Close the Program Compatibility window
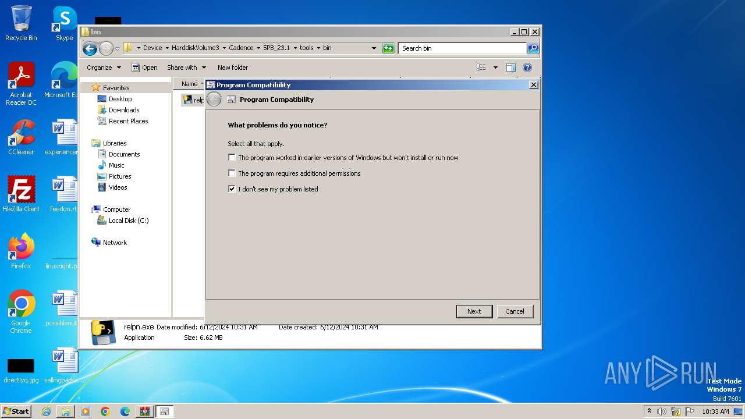Viewport: 745px width, 419px height. point(533,85)
